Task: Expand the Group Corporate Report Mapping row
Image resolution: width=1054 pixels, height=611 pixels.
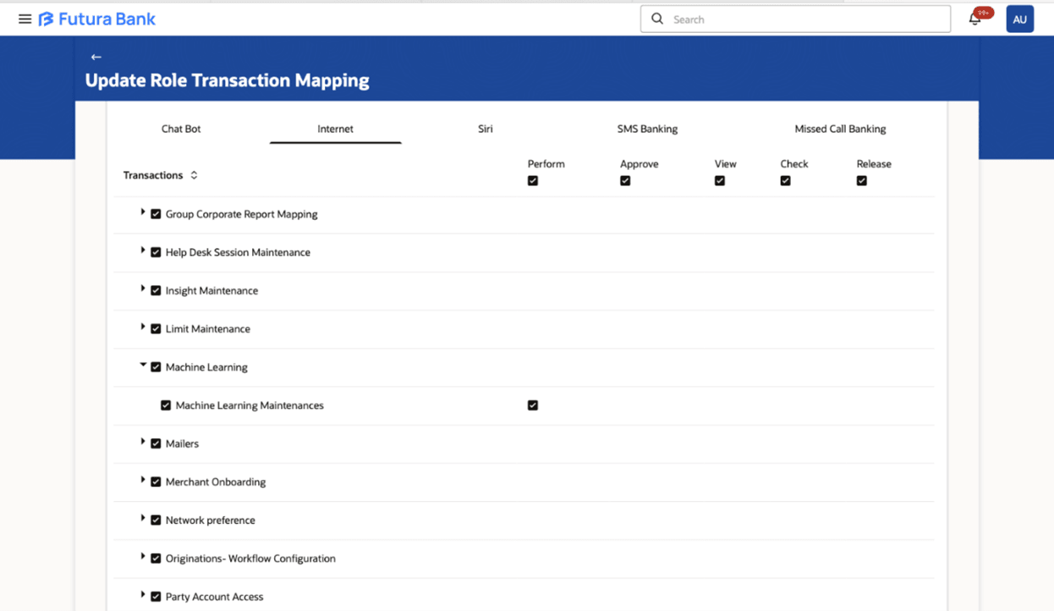Action: [143, 212]
